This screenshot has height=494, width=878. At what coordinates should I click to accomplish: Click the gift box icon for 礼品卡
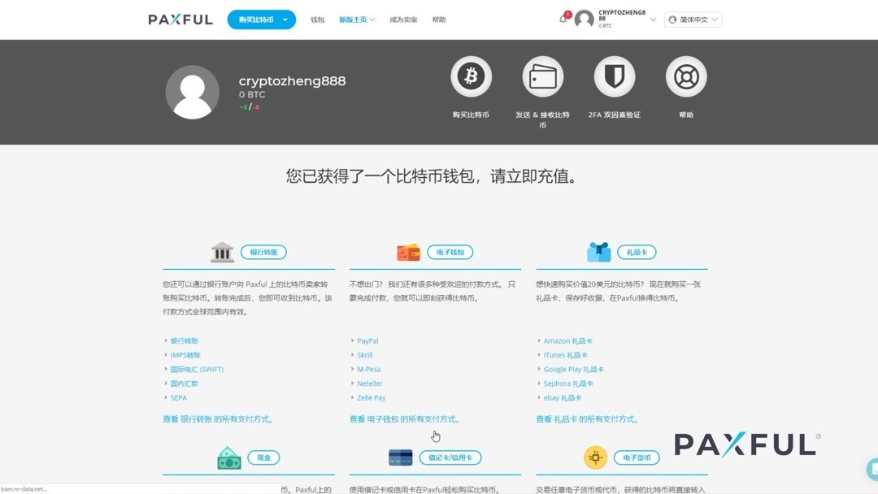coord(598,251)
